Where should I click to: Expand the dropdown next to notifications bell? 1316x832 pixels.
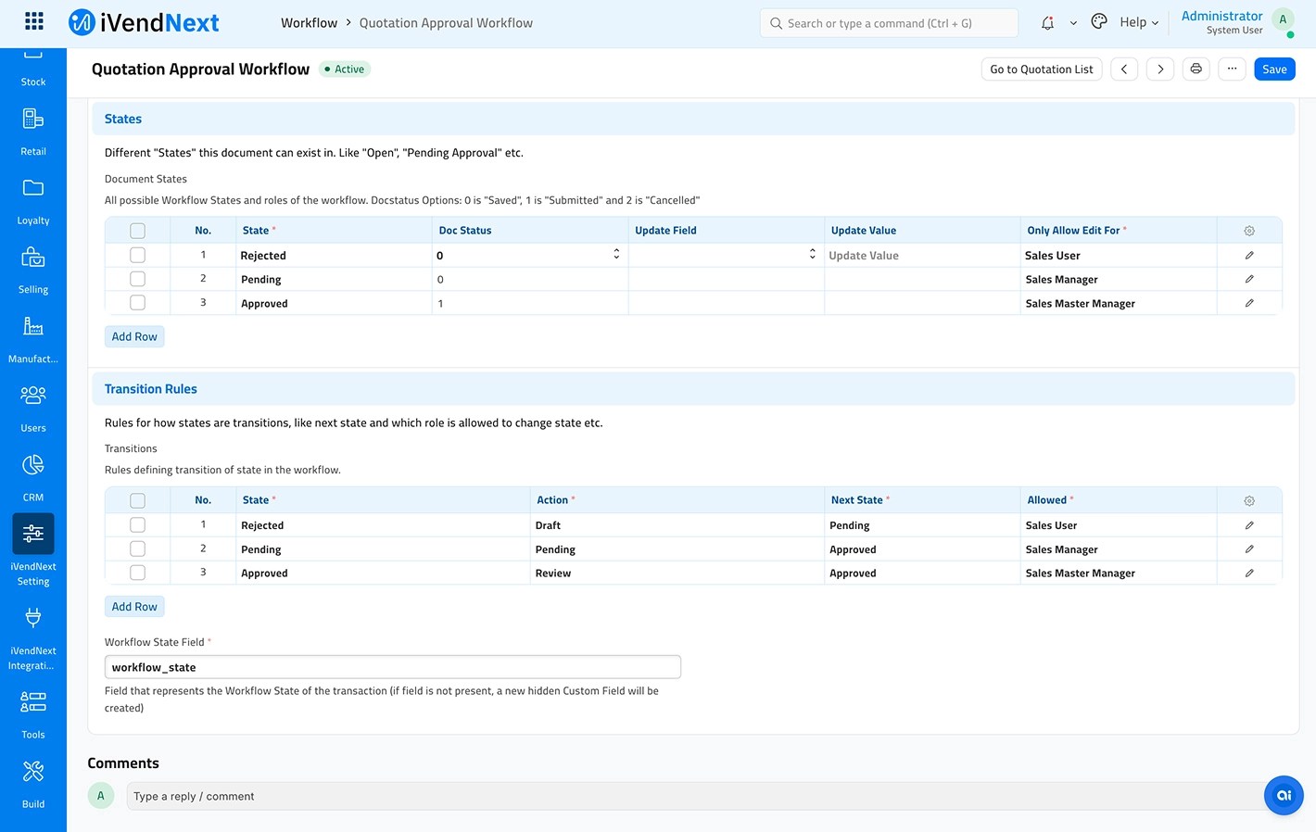[x=1073, y=23]
